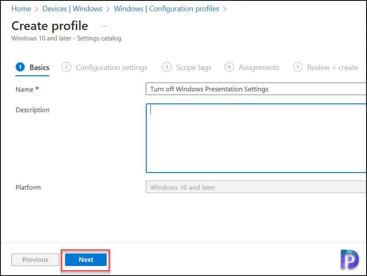This screenshot has width=367, height=276.
Task: Click the step 1 circle icon
Action: pos(20,67)
